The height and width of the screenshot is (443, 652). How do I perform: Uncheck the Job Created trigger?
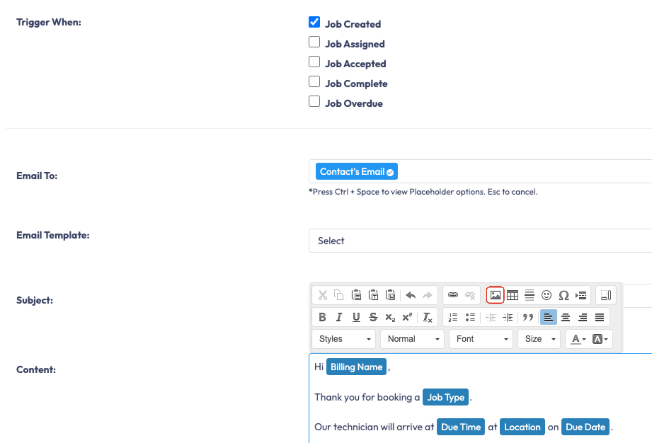point(314,22)
